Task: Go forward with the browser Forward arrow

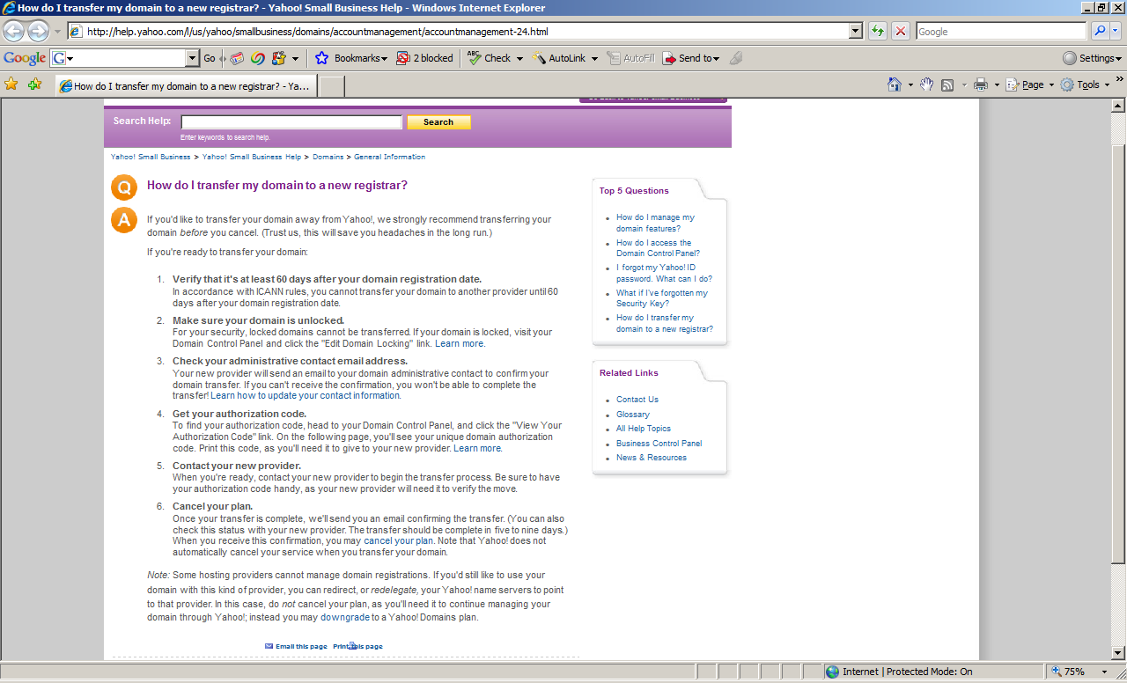Action: coord(38,32)
